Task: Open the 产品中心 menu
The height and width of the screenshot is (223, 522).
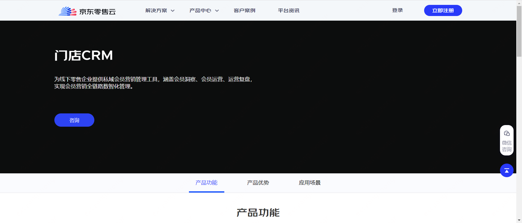Action: (x=200, y=11)
